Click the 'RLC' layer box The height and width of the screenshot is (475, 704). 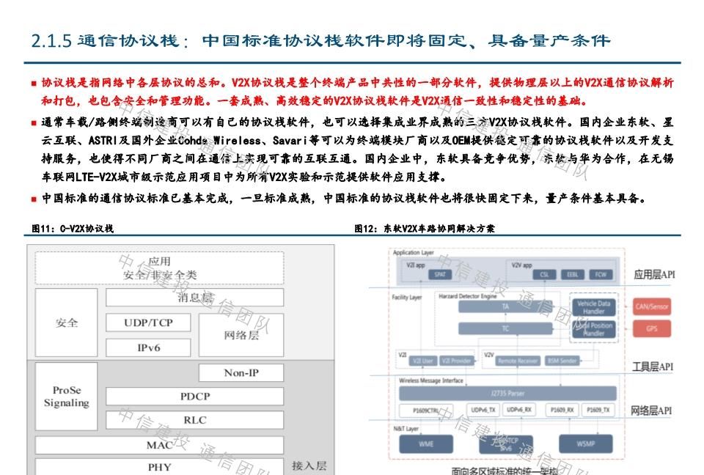coord(195,420)
